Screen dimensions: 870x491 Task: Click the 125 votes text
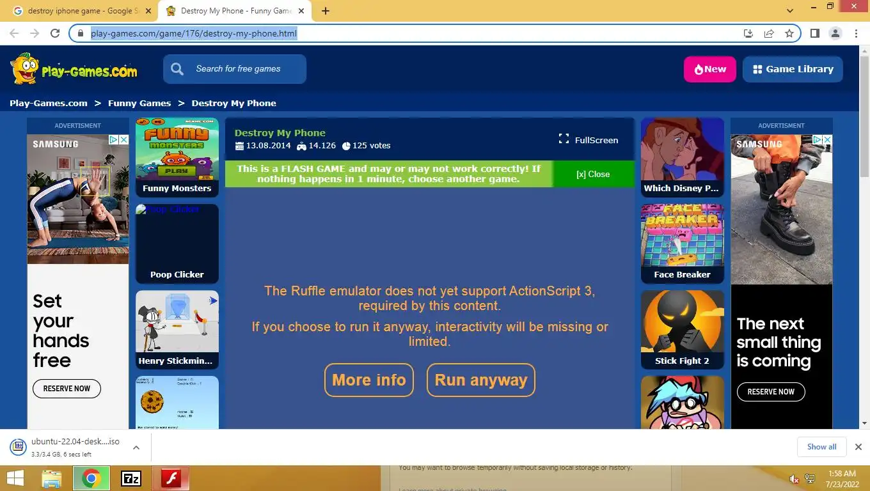tap(371, 146)
